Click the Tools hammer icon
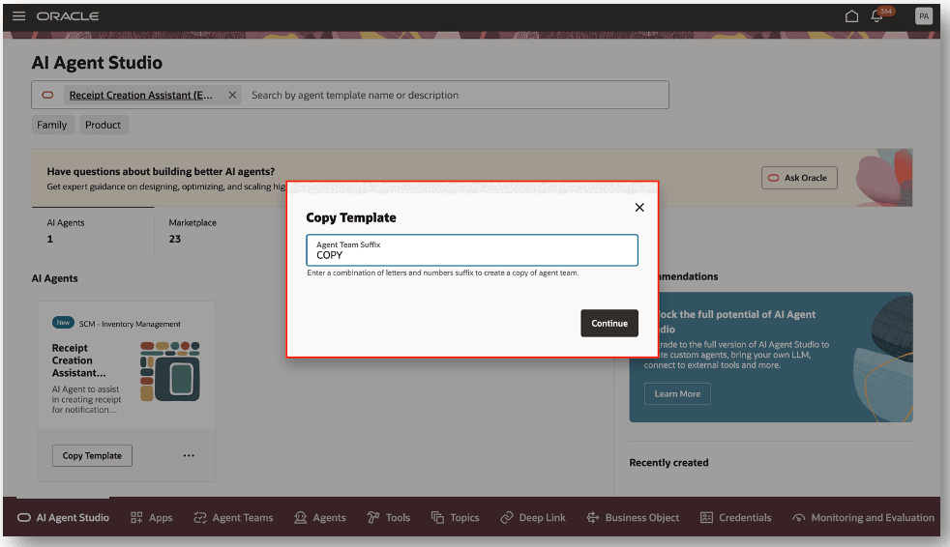The height and width of the screenshot is (547, 950). (x=373, y=517)
